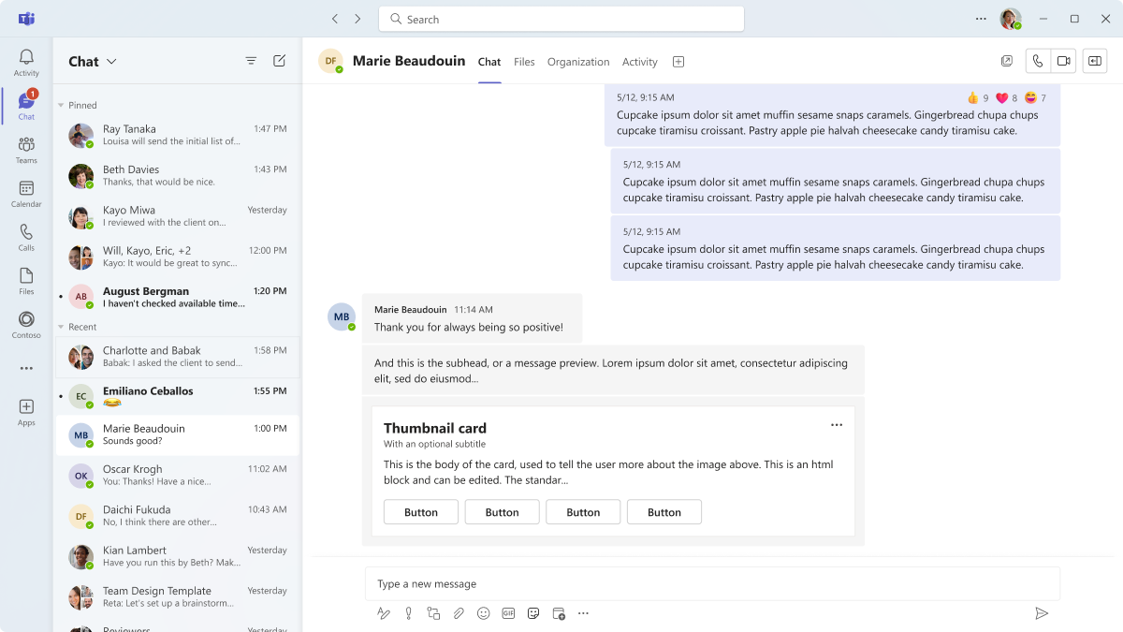
Task: Click the first Button on Thumbnail card
Action: (420, 512)
